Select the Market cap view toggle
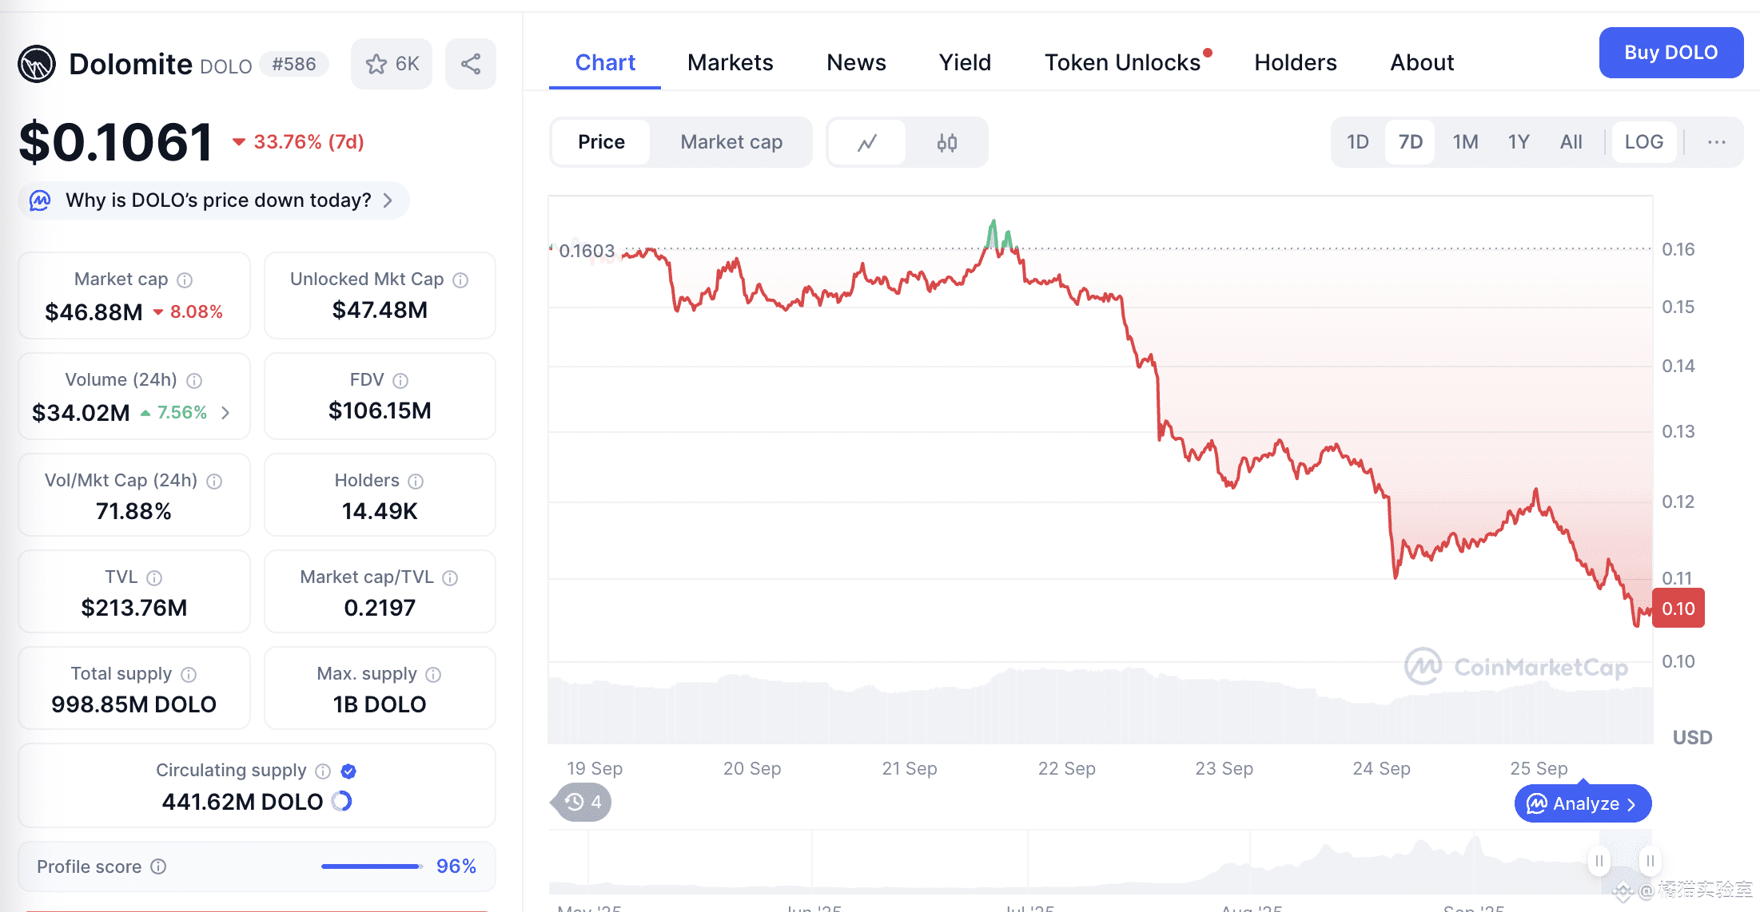 [x=731, y=142]
